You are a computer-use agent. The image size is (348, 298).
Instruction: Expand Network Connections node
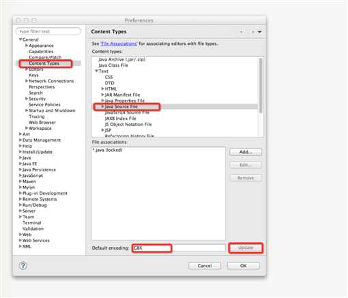click(27, 81)
